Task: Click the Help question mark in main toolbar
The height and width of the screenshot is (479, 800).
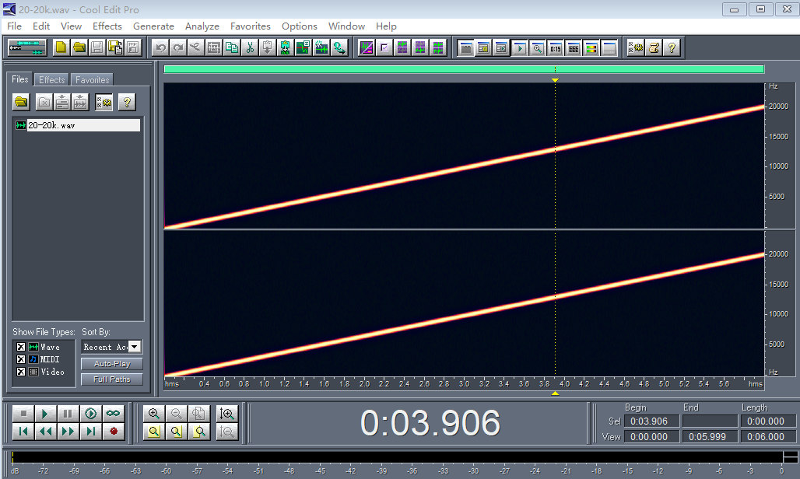Action: [x=672, y=48]
